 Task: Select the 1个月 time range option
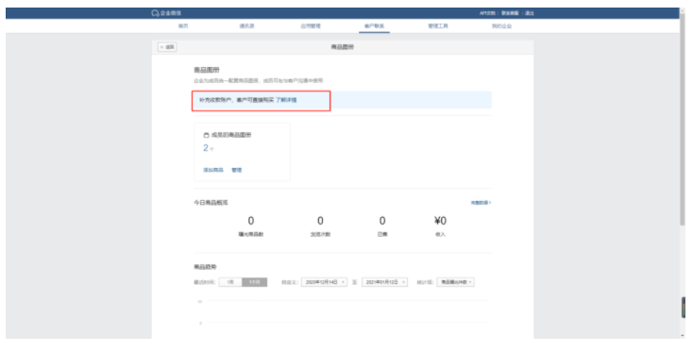pyautogui.click(x=255, y=282)
